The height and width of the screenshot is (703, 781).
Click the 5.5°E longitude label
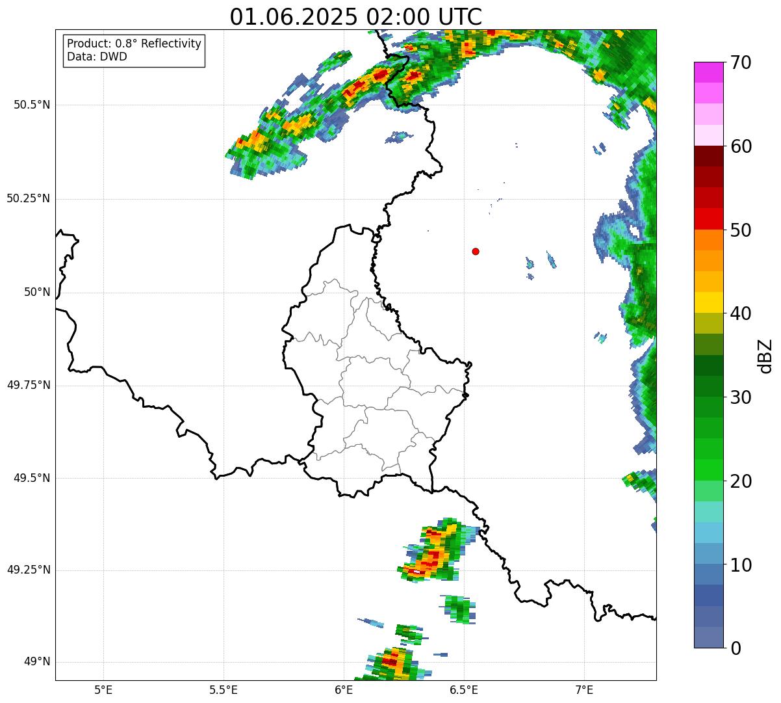pyautogui.click(x=224, y=689)
